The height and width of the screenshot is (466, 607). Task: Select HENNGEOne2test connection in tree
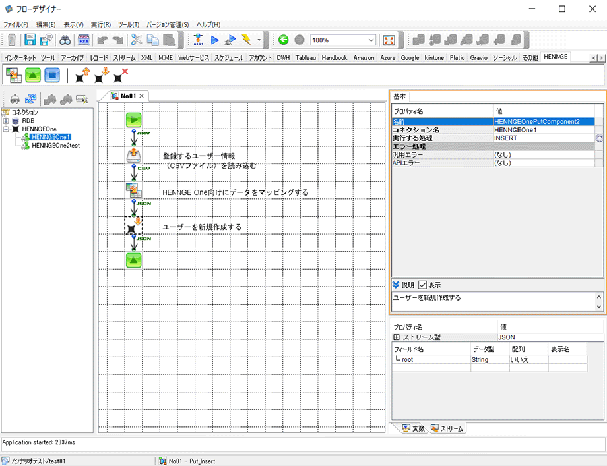[55, 146]
